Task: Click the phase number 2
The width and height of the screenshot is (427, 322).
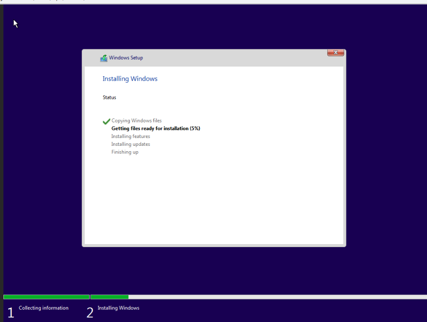Action: click(90, 313)
